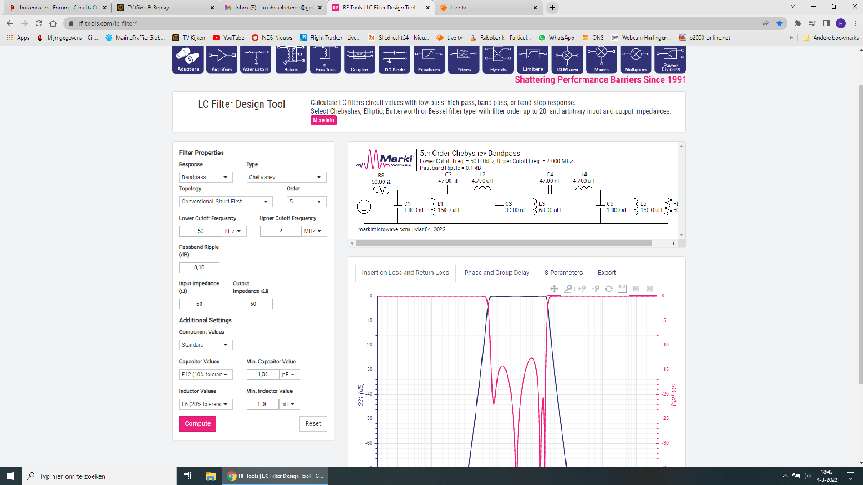Open the Amplifiers product category icon

[222, 60]
